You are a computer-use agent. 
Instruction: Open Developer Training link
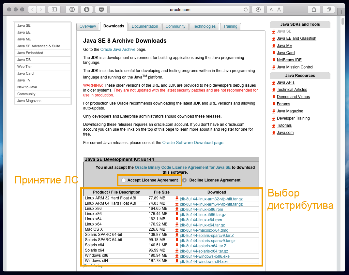pos(293,118)
